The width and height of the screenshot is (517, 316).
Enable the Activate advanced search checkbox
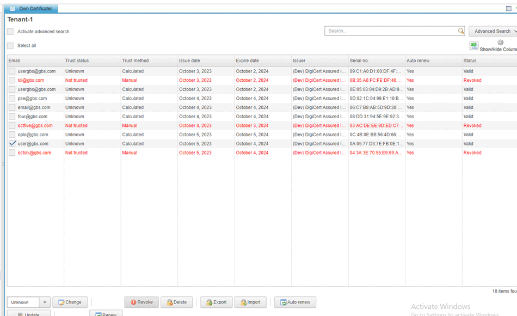coord(10,32)
